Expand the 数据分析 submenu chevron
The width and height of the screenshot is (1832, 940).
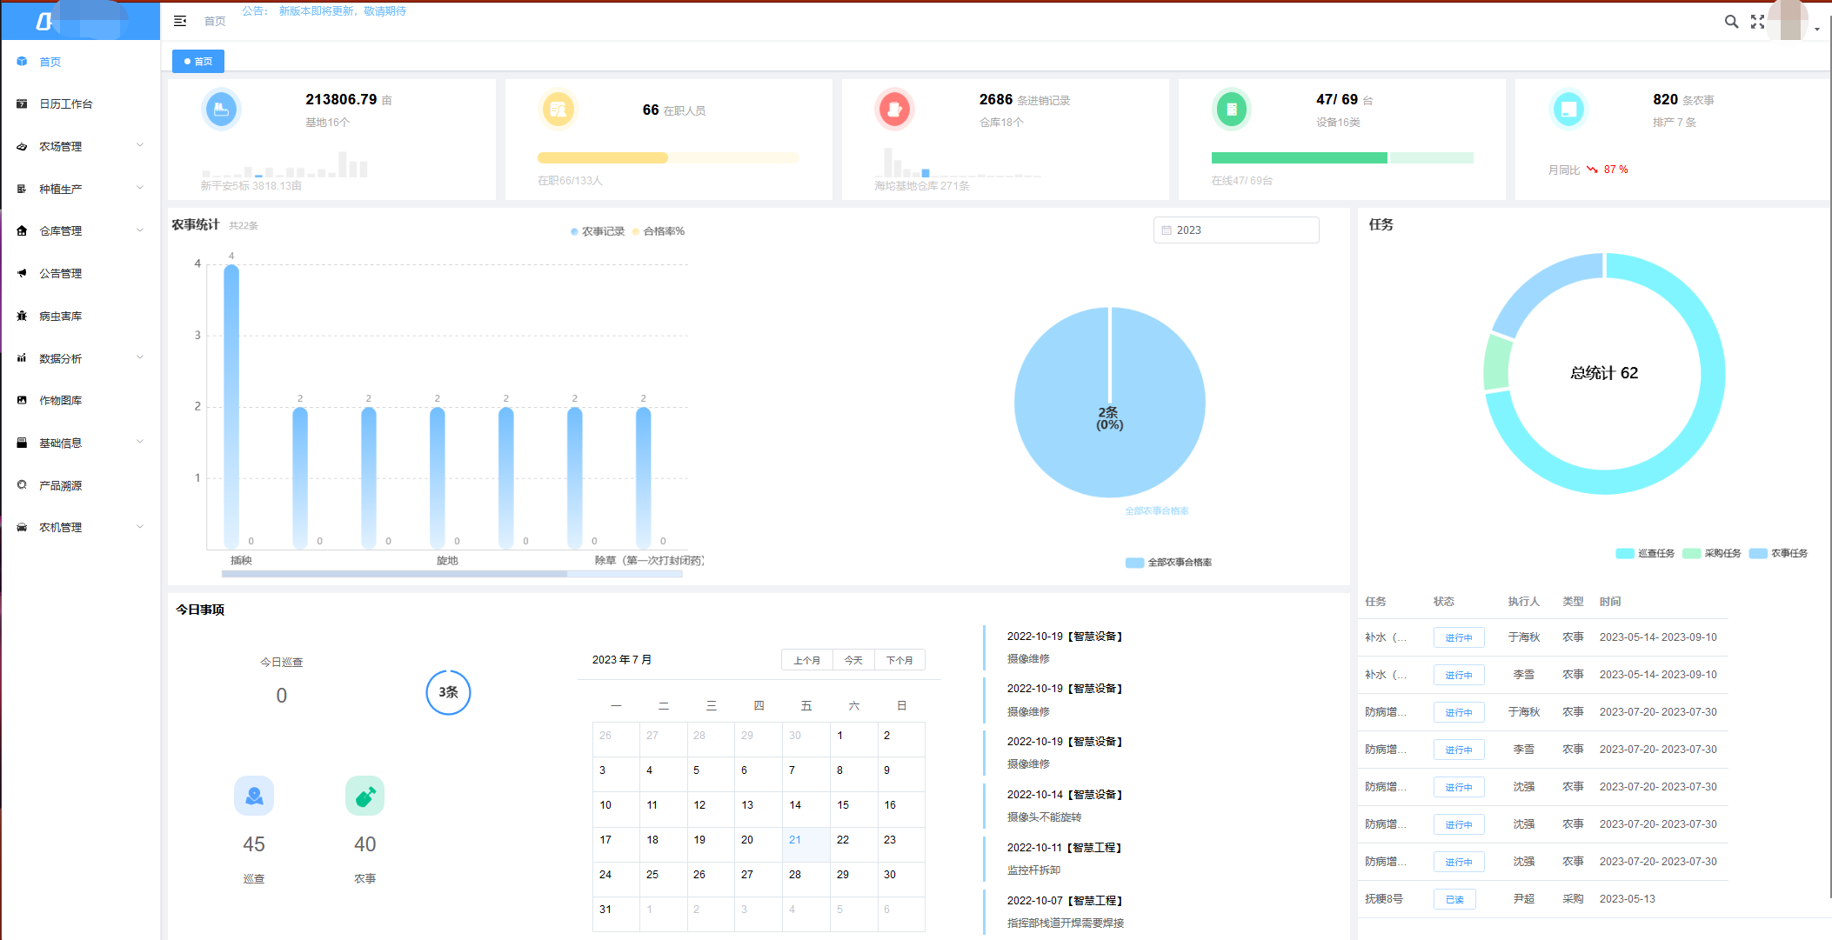[x=140, y=357]
